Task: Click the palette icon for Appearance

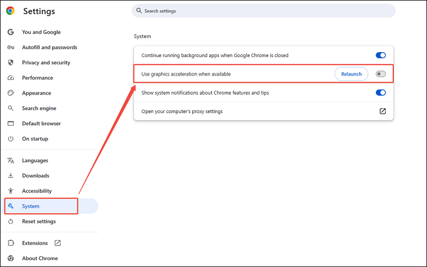Action: click(11, 93)
